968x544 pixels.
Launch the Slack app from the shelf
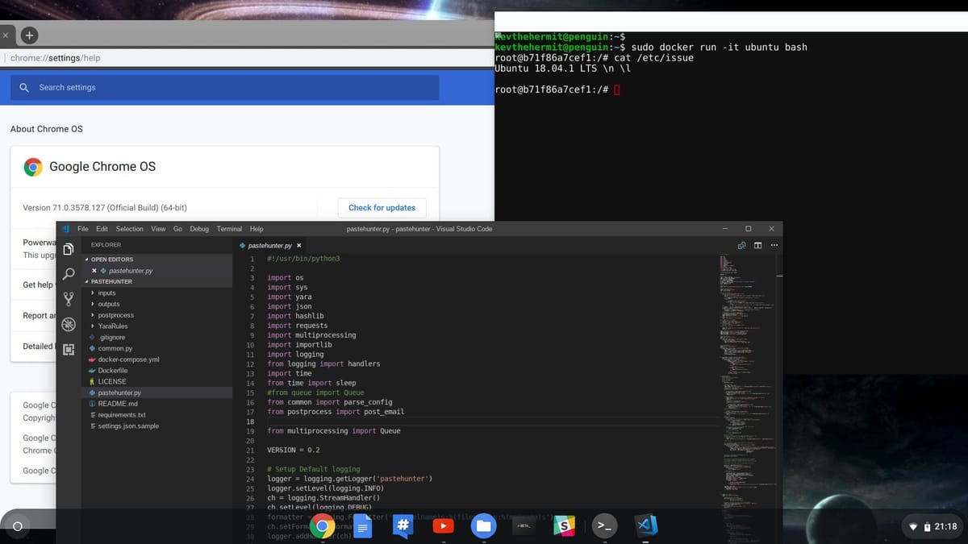564,525
